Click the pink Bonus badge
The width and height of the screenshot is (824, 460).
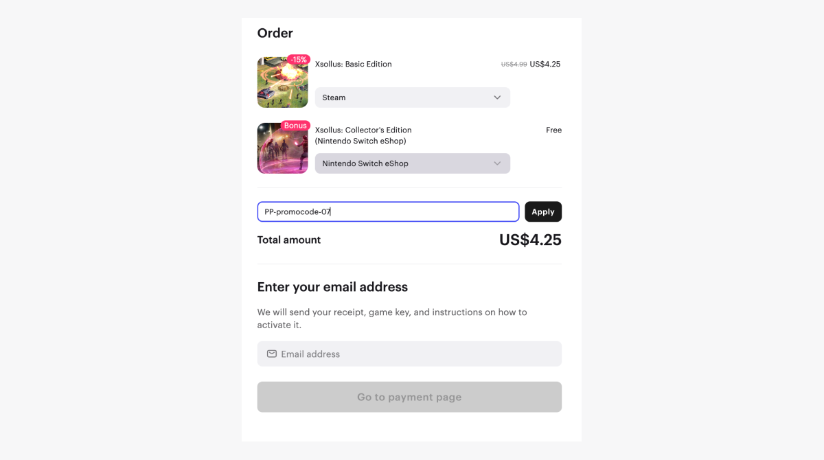[295, 126]
